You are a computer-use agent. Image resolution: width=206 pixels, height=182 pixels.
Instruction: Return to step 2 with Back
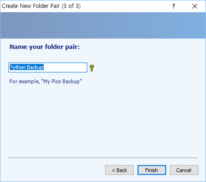click(x=119, y=170)
